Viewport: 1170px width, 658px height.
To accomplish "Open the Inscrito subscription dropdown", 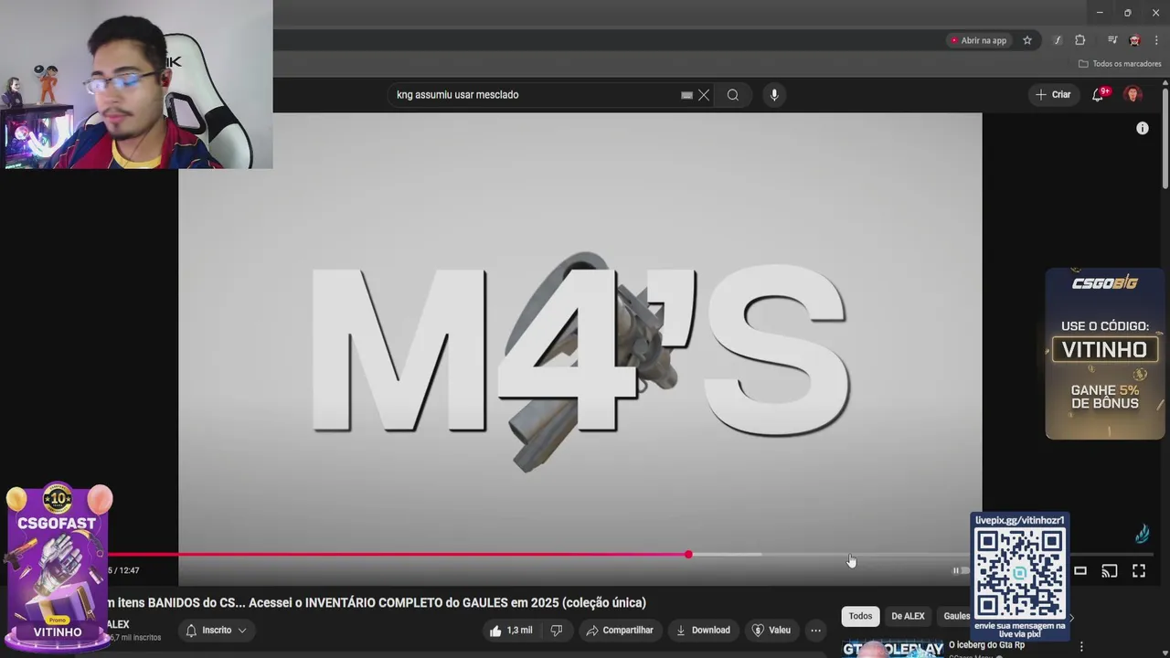I will (217, 631).
